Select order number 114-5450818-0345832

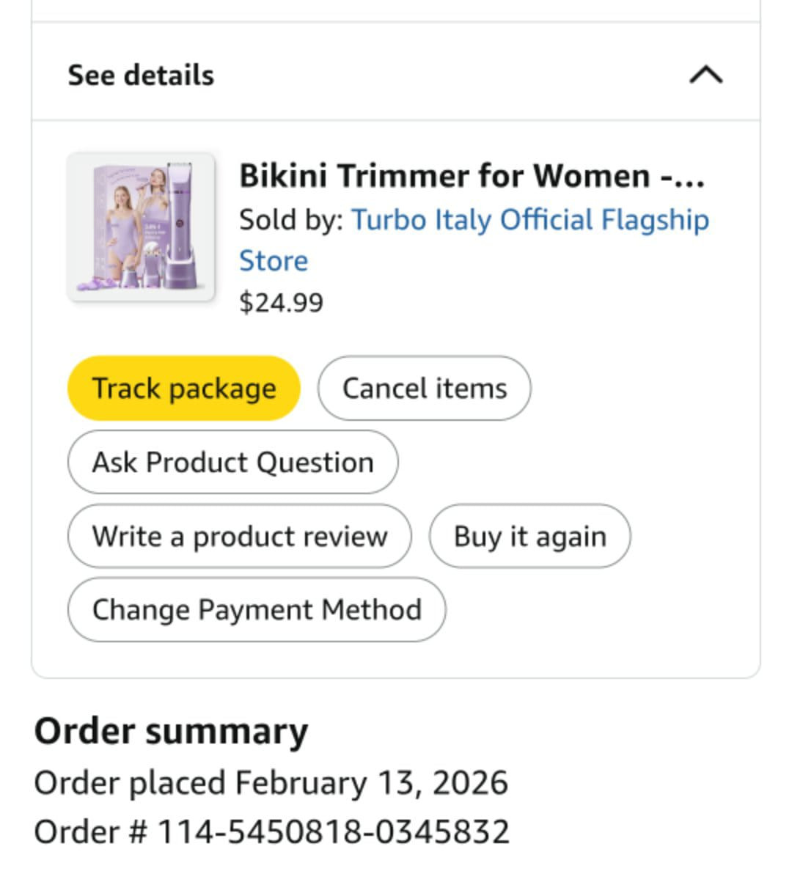click(x=334, y=831)
